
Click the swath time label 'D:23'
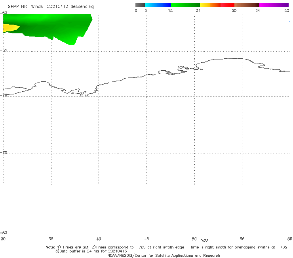[x=204, y=241]
